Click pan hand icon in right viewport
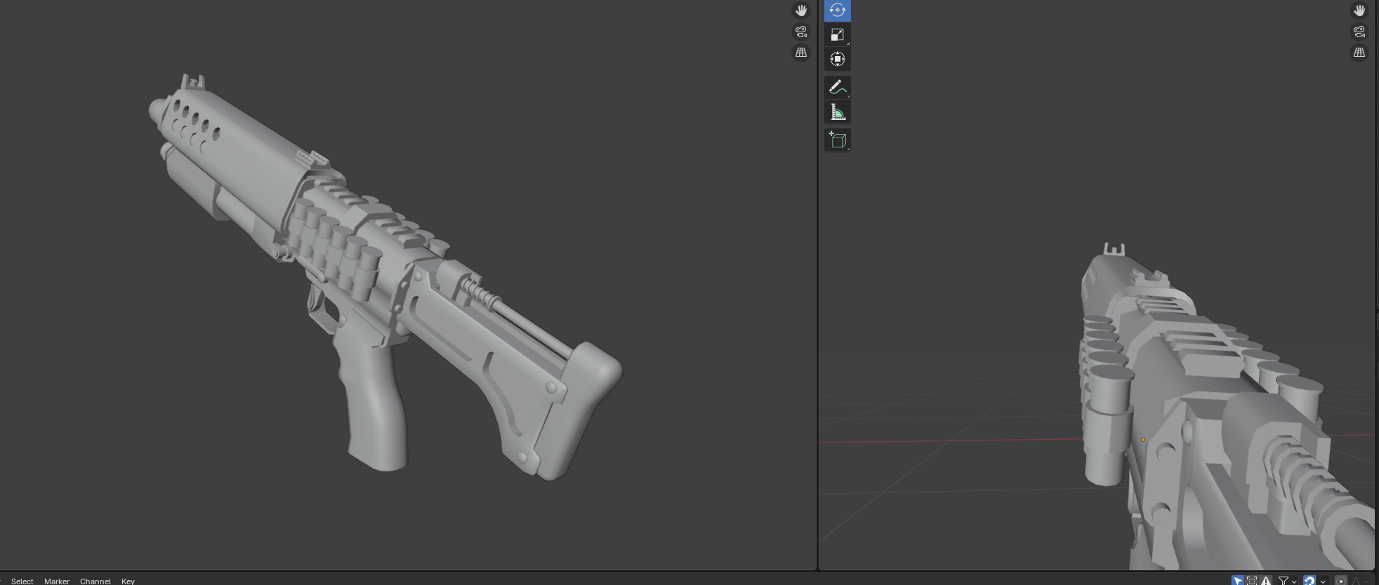 pyautogui.click(x=1359, y=11)
